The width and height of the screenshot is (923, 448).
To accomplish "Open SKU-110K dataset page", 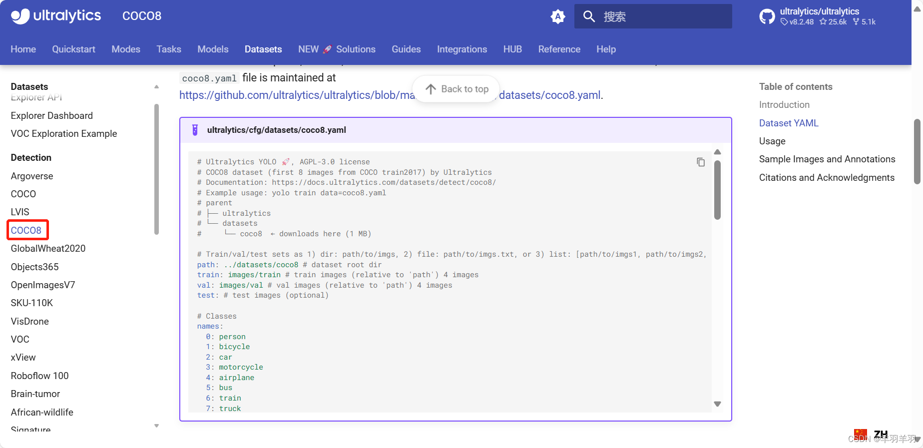I will click(32, 303).
